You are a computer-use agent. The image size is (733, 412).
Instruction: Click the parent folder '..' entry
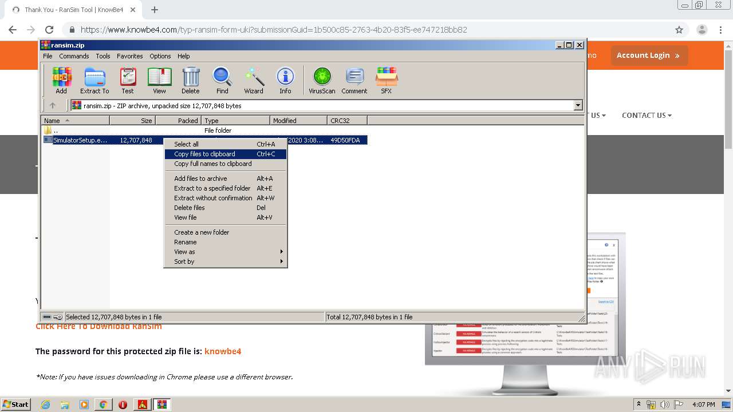pos(52,130)
